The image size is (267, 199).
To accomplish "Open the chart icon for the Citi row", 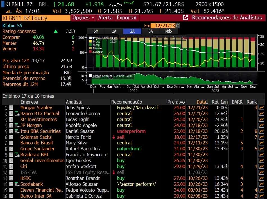I will click(x=261, y=166).
